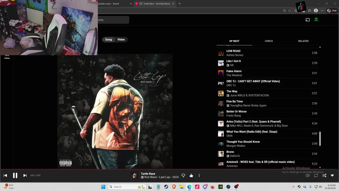Click the Cast to device icon
This screenshot has width=339, height=191.
tap(307, 20)
